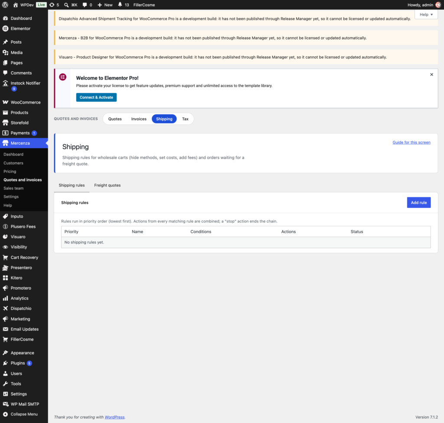The height and width of the screenshot is (423, 444).
Task: Click the Media icon in sidebar
Action: point(5,52)
